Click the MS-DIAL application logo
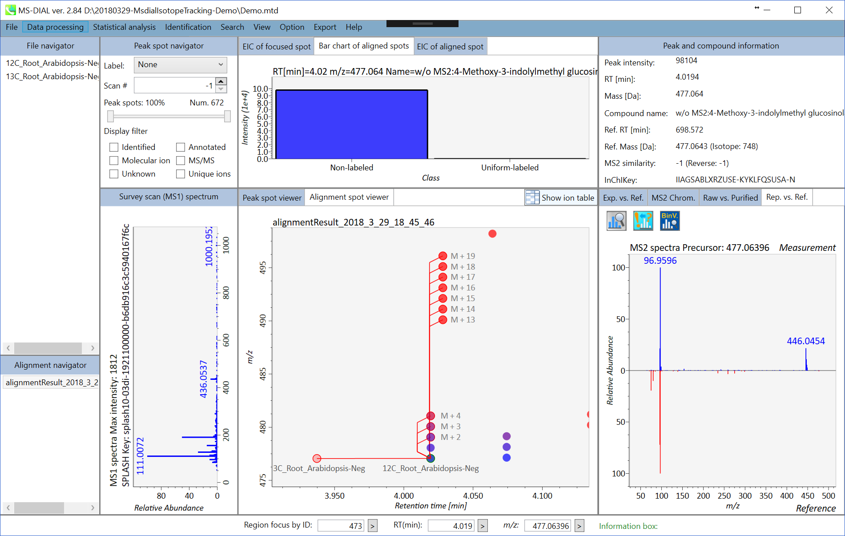 [x=10, y=10]
